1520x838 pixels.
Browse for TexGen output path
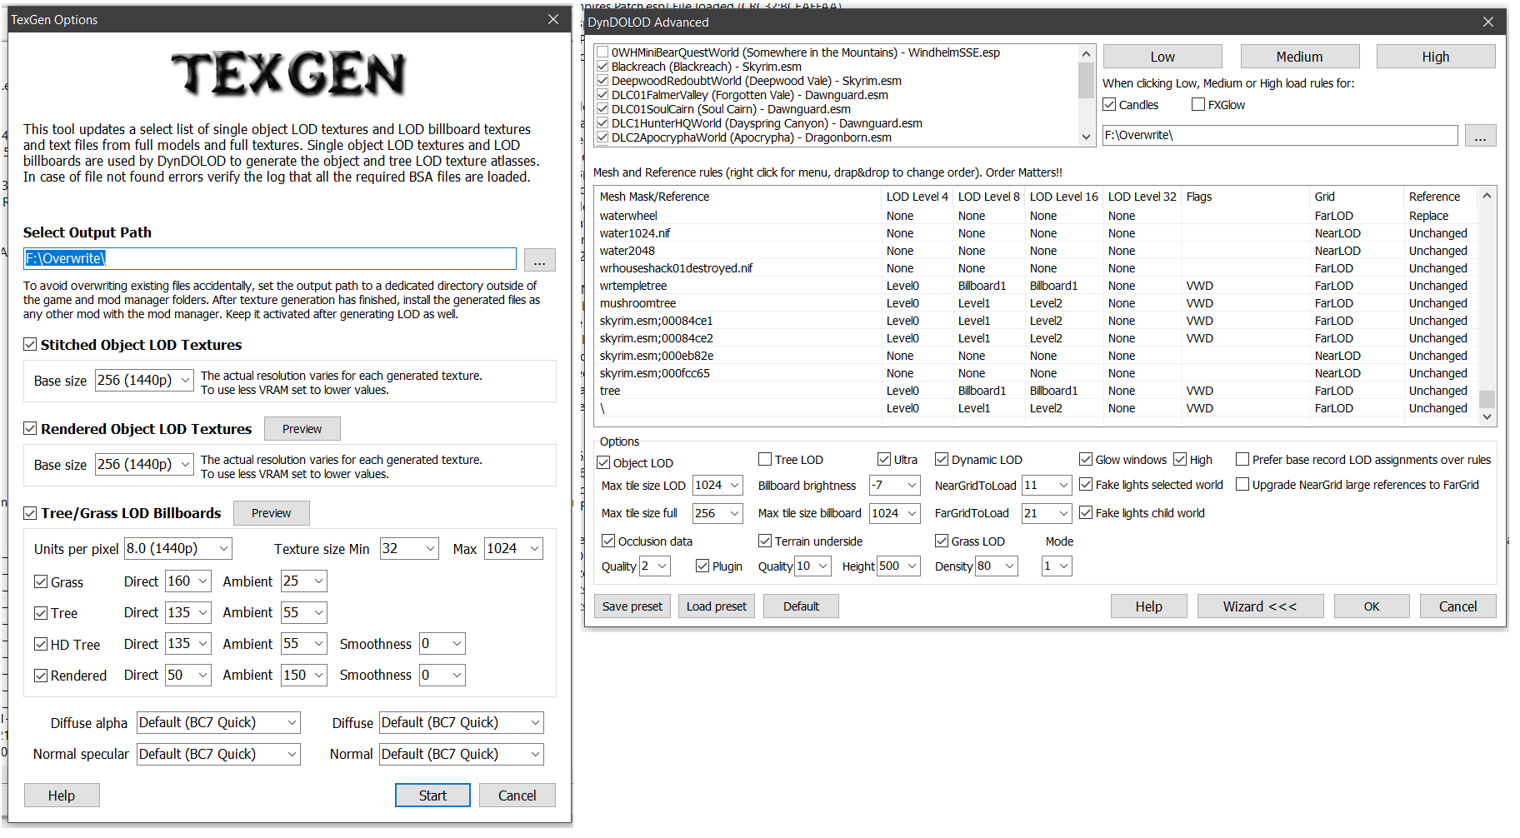pyautogui.click(x=540, y=259)
